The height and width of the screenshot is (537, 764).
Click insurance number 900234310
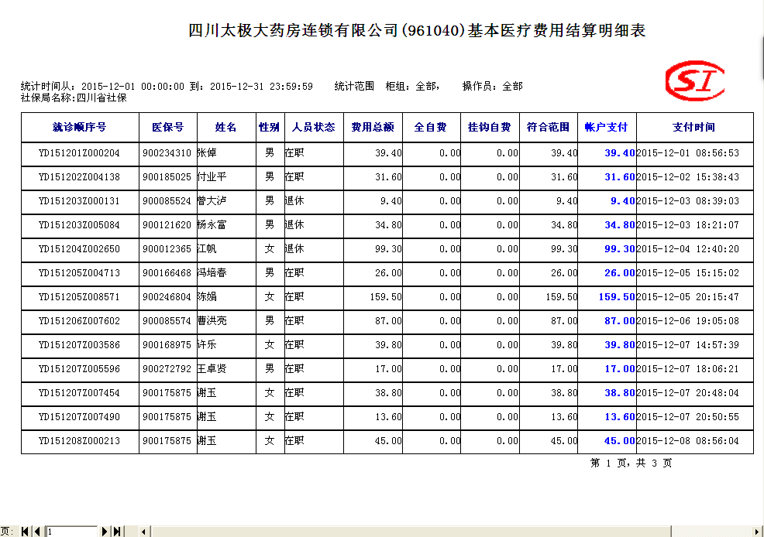coord(167,153)
